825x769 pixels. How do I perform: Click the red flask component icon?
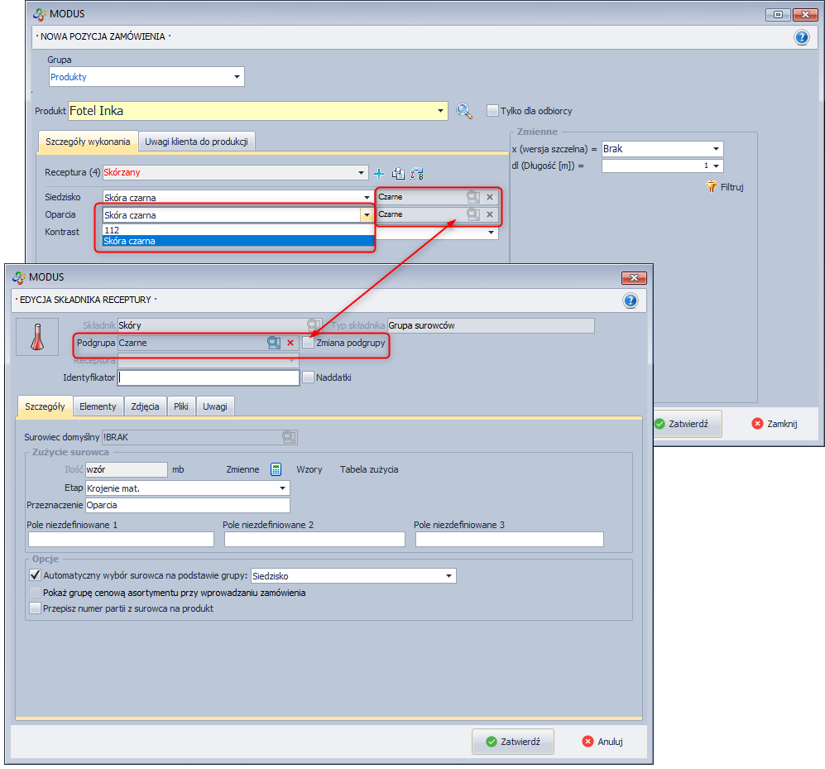click(x=36, y=337)
